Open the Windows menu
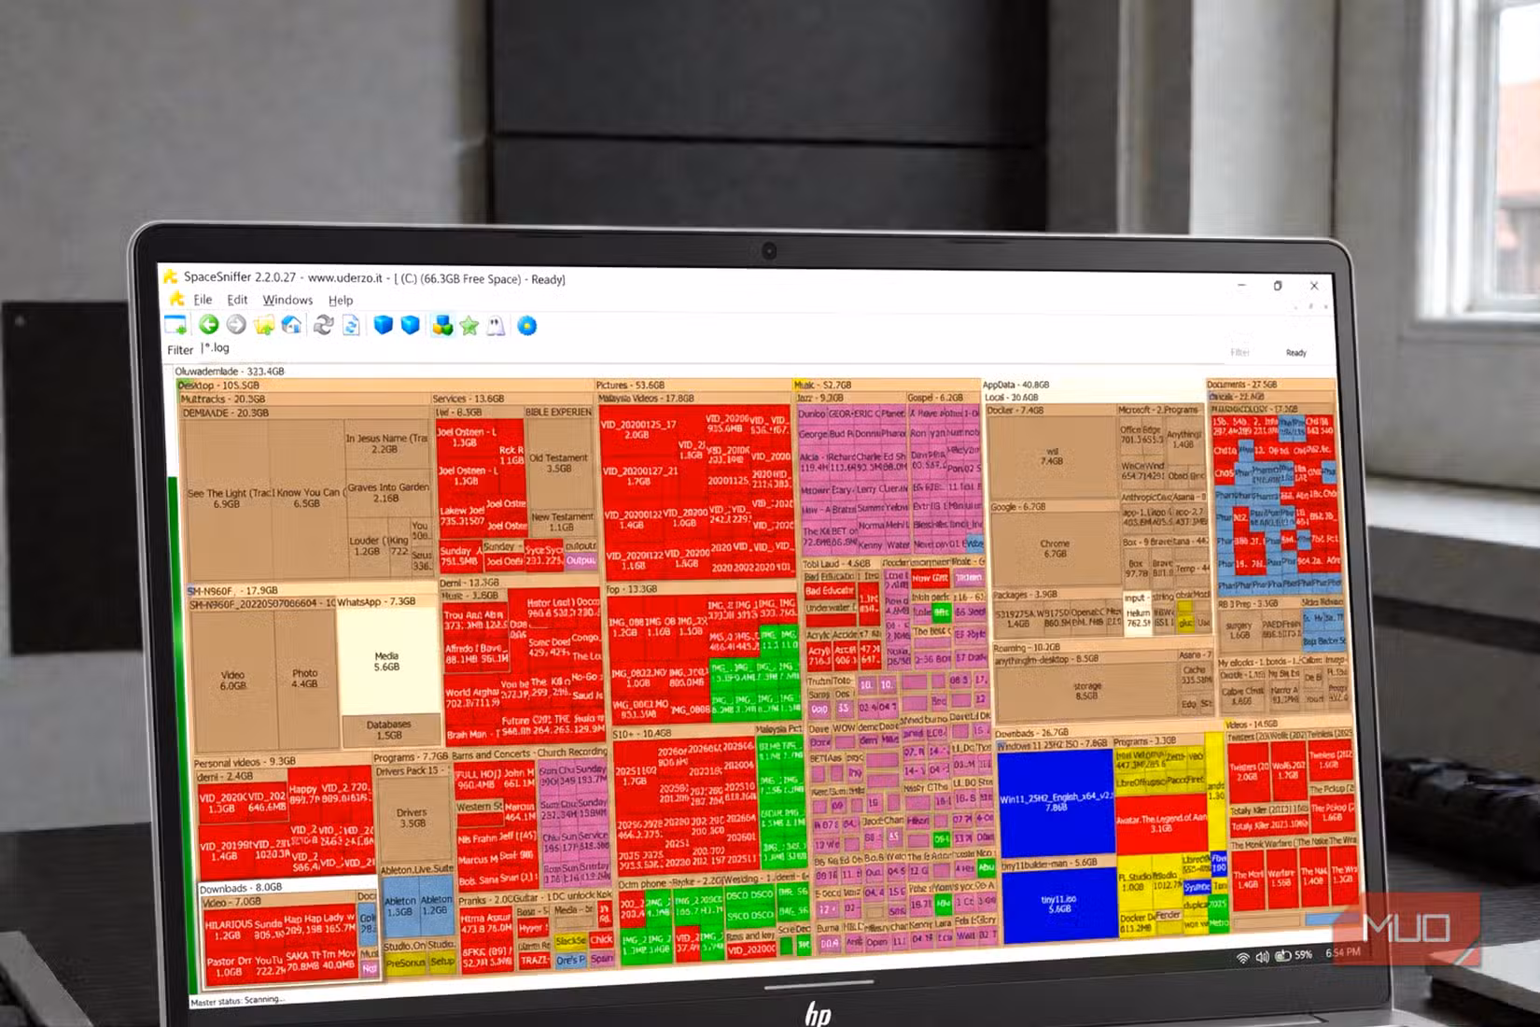 pyautogui.click(x=287, y=300)
